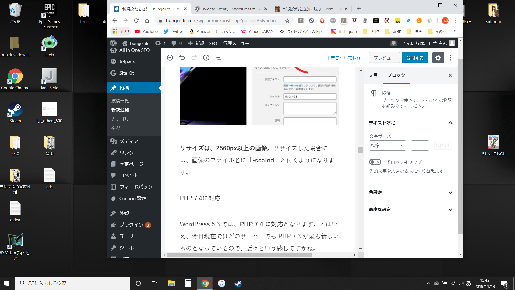Click the redo arrow icon

pyautogui.click(x=194, y=58)
